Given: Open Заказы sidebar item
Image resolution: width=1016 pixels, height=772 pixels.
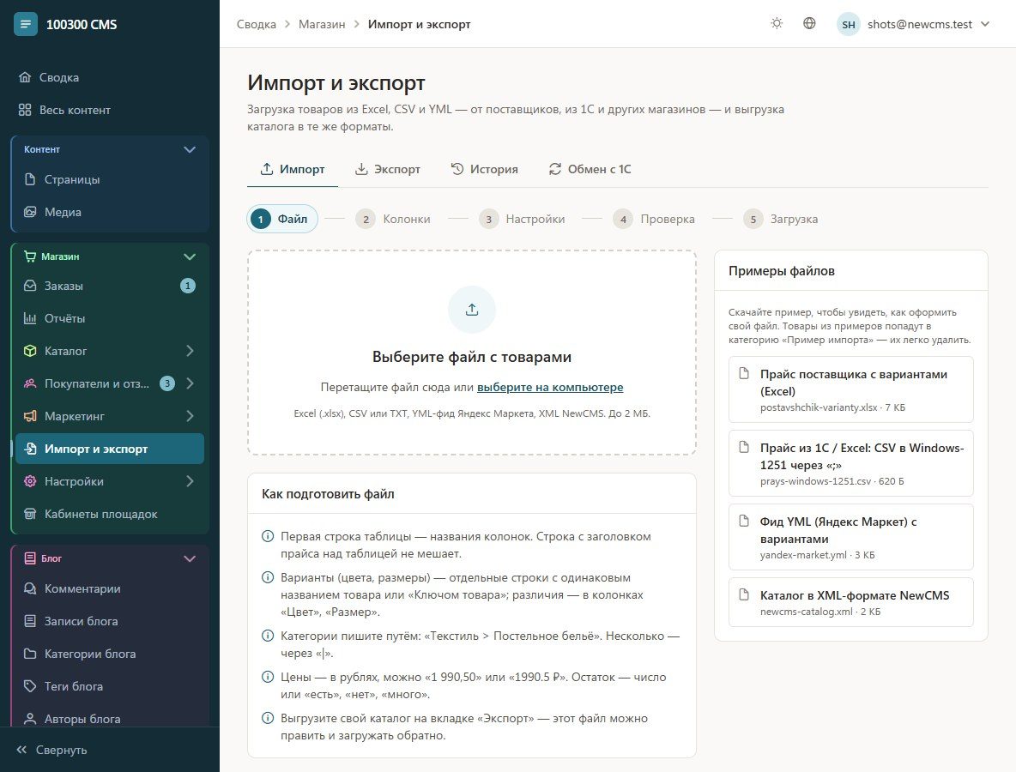Looking at the screenshot, I should click(x=110, y=286).
